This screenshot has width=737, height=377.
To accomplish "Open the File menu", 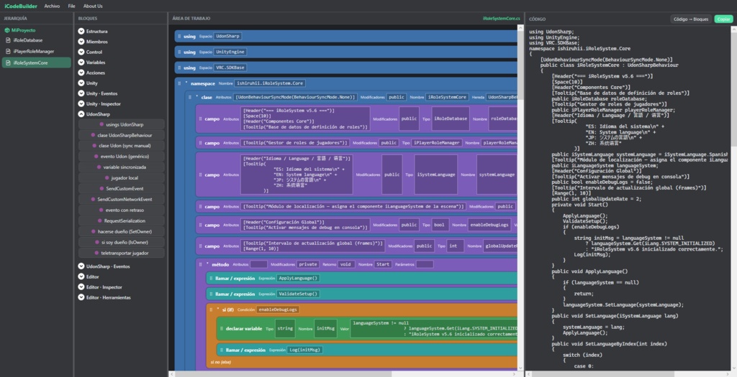I will 71,6.
